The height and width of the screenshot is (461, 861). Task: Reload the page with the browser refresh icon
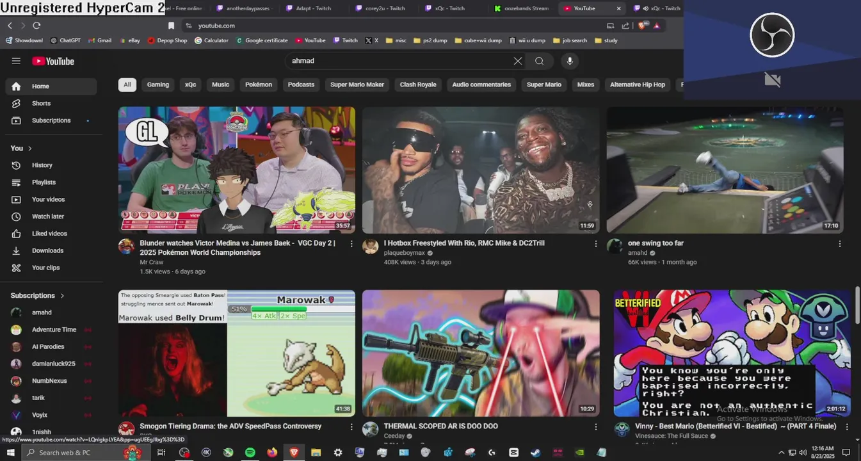[36, 26]
